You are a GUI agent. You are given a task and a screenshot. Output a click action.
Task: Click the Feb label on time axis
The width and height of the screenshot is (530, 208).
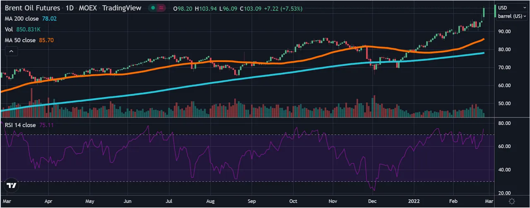453,202
